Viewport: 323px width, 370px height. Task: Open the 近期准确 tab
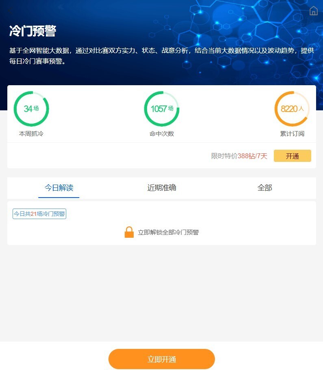point(162,188)
